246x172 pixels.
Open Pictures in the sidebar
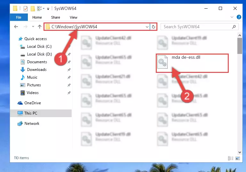point(34,85)
